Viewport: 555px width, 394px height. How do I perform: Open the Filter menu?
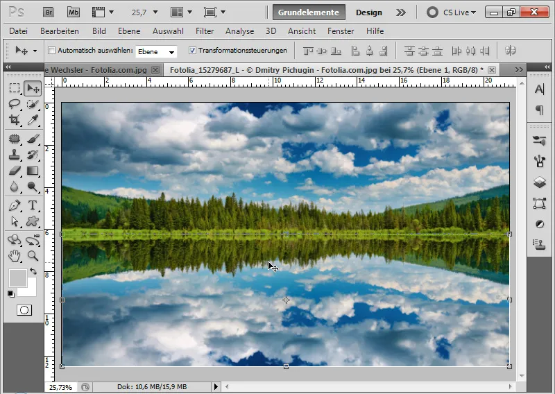pos(205,31)
